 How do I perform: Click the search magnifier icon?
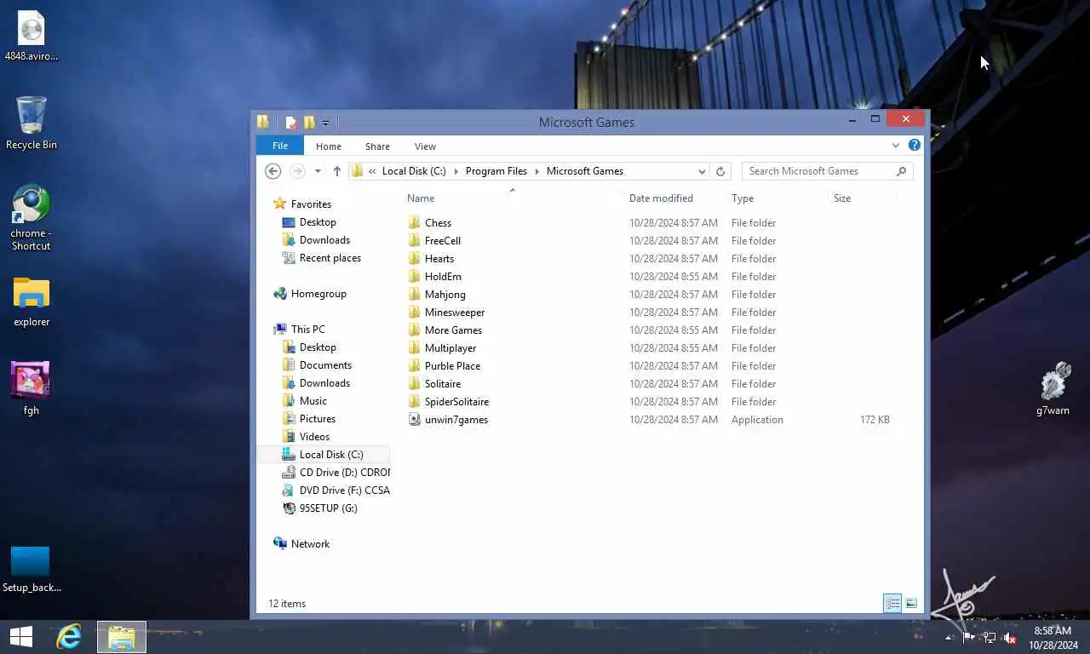tap(901, 171)
